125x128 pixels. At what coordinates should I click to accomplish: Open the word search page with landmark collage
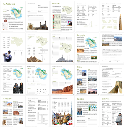(x=62, y=112)
